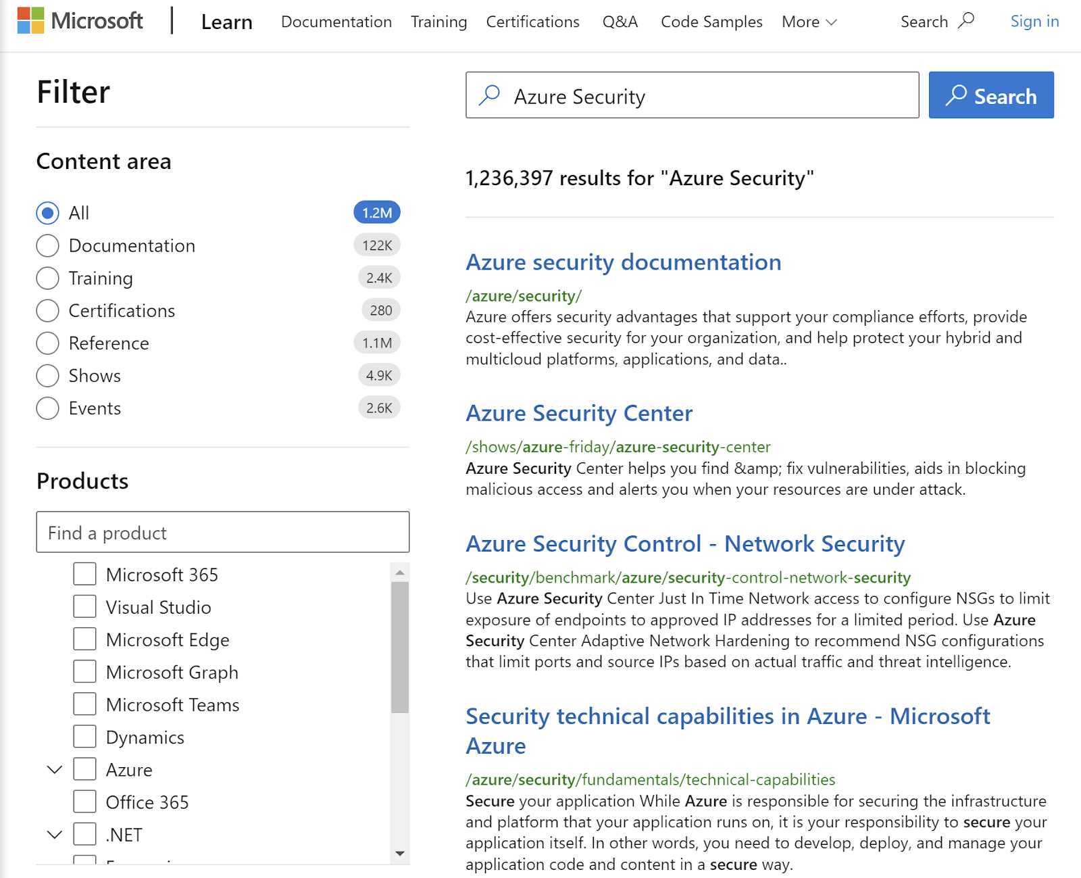Check the Microsoft 365 product checkbox
The image size is (1081, 878).
point(84,574)
